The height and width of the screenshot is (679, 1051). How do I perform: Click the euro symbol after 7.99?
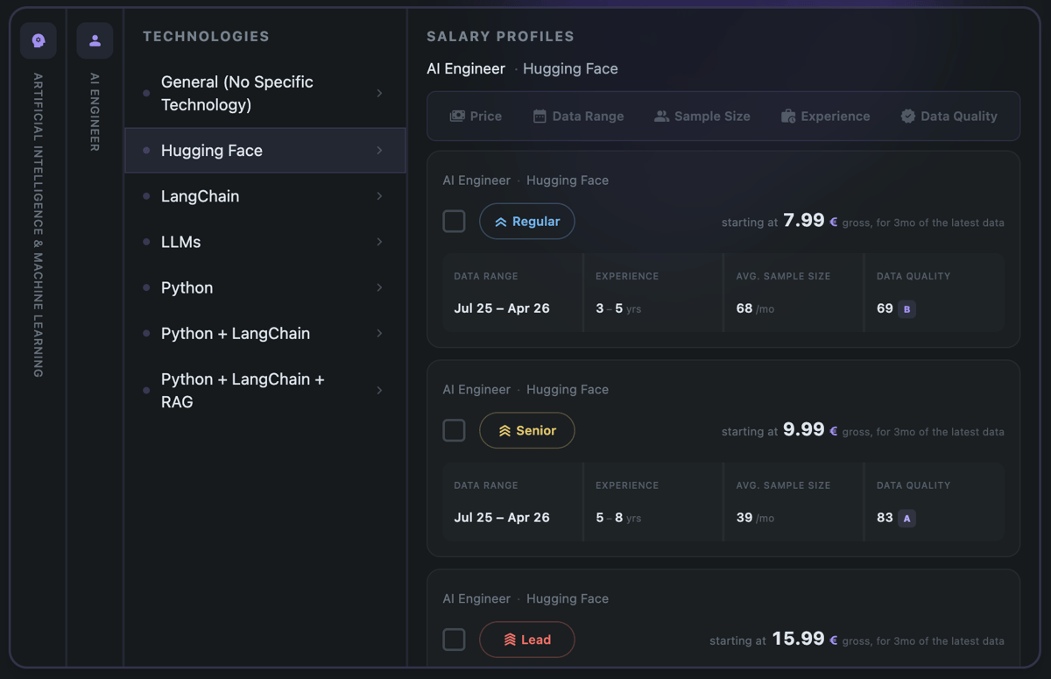834,223
